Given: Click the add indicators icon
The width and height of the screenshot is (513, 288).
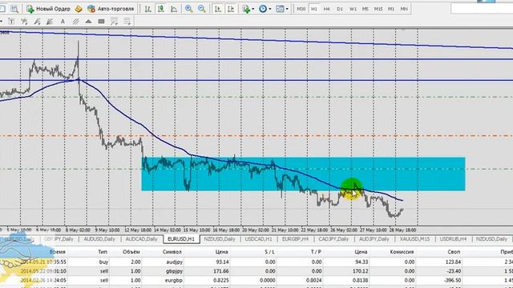Looking at the screenshot, I should click(x=246, y=9).
